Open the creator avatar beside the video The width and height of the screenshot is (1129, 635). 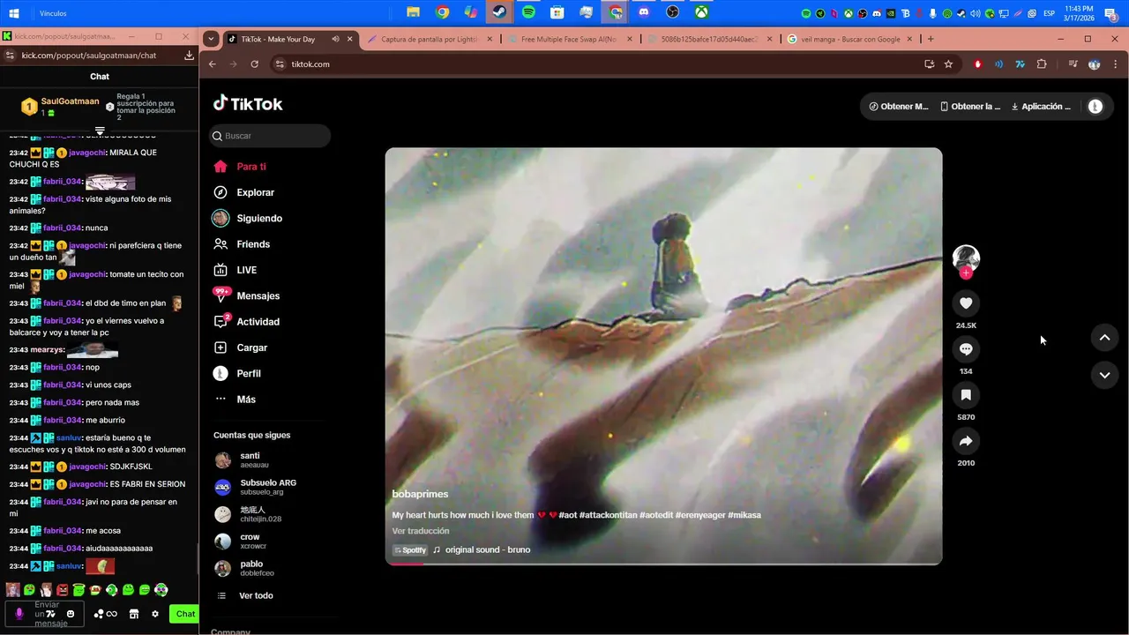click(x=966, y=258)
